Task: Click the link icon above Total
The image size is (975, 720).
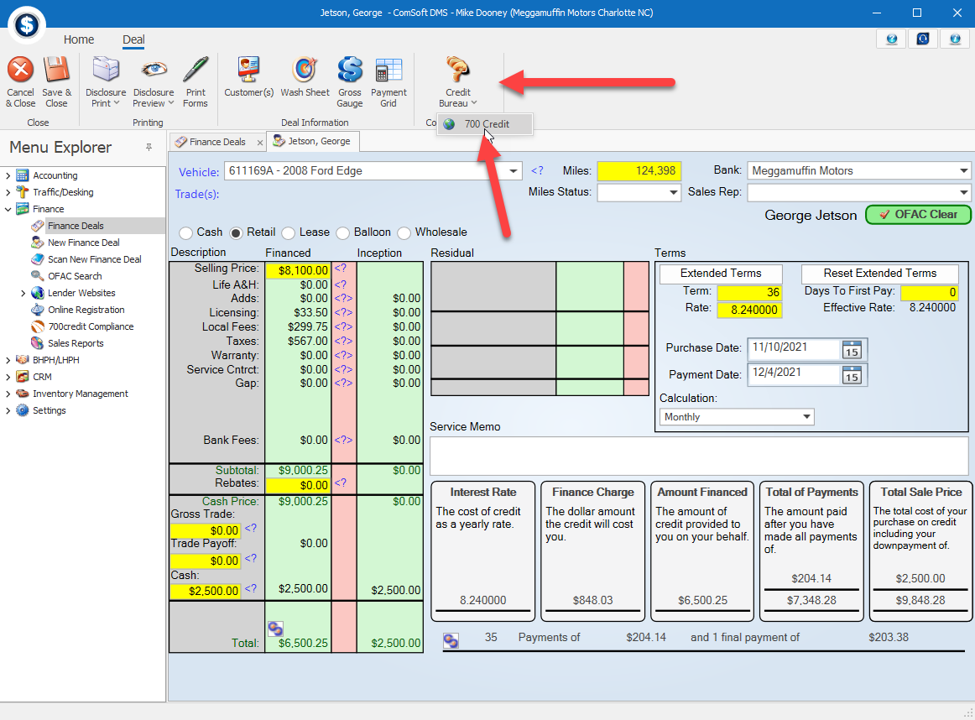Action: coord(275,629)
